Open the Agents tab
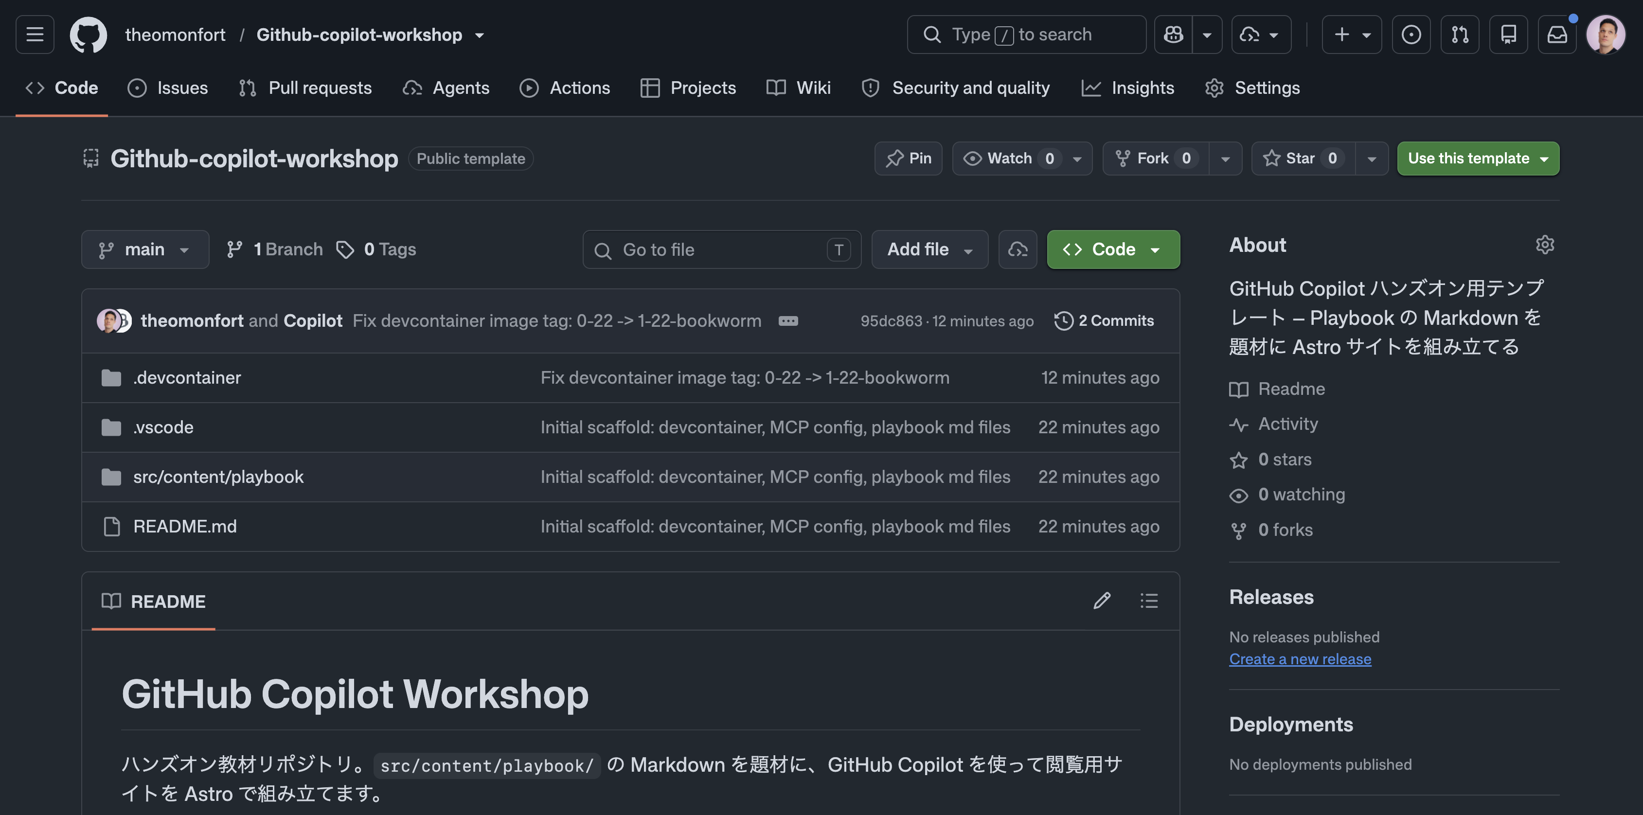1643x815 pixels. [x=446, y=88]
